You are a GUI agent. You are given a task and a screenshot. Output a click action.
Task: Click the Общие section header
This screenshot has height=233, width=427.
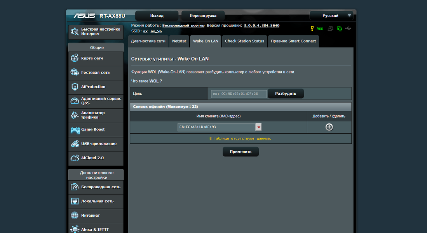pos(96,47)
